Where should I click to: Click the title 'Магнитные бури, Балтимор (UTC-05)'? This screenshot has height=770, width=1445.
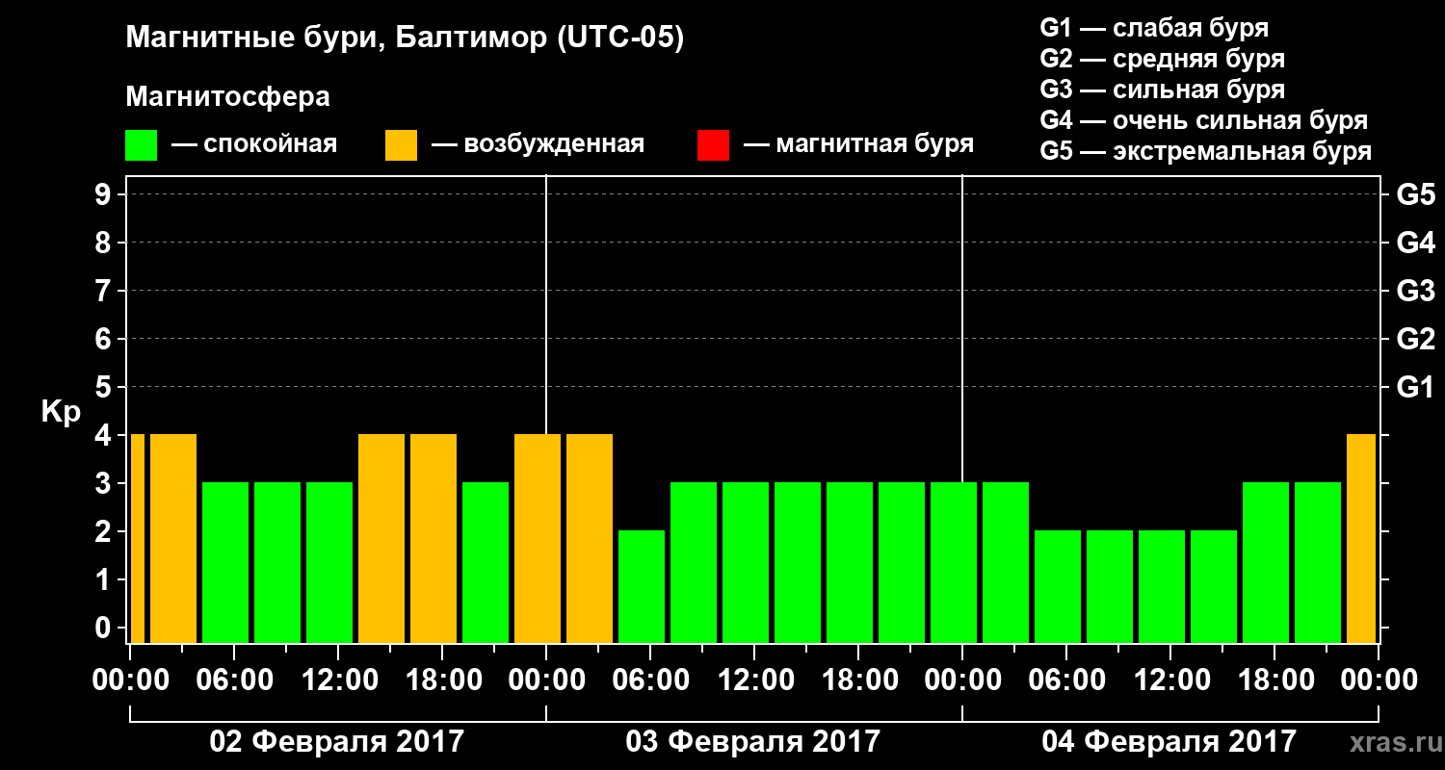(x=405, y=39)
